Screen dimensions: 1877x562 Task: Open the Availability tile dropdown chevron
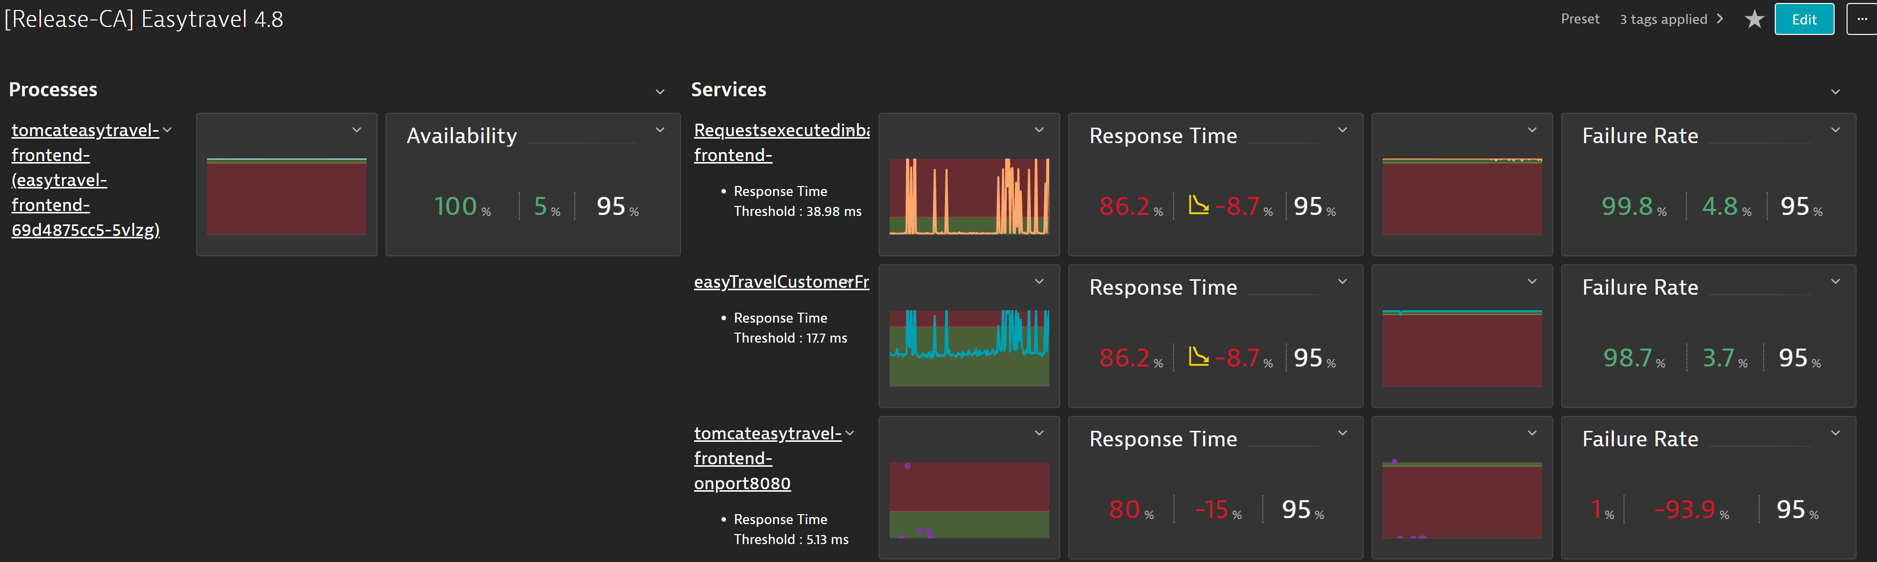point(660,130)
